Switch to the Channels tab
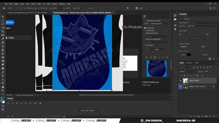The height and width of the screenshot is (123, 219). click(x=189, y=63)
